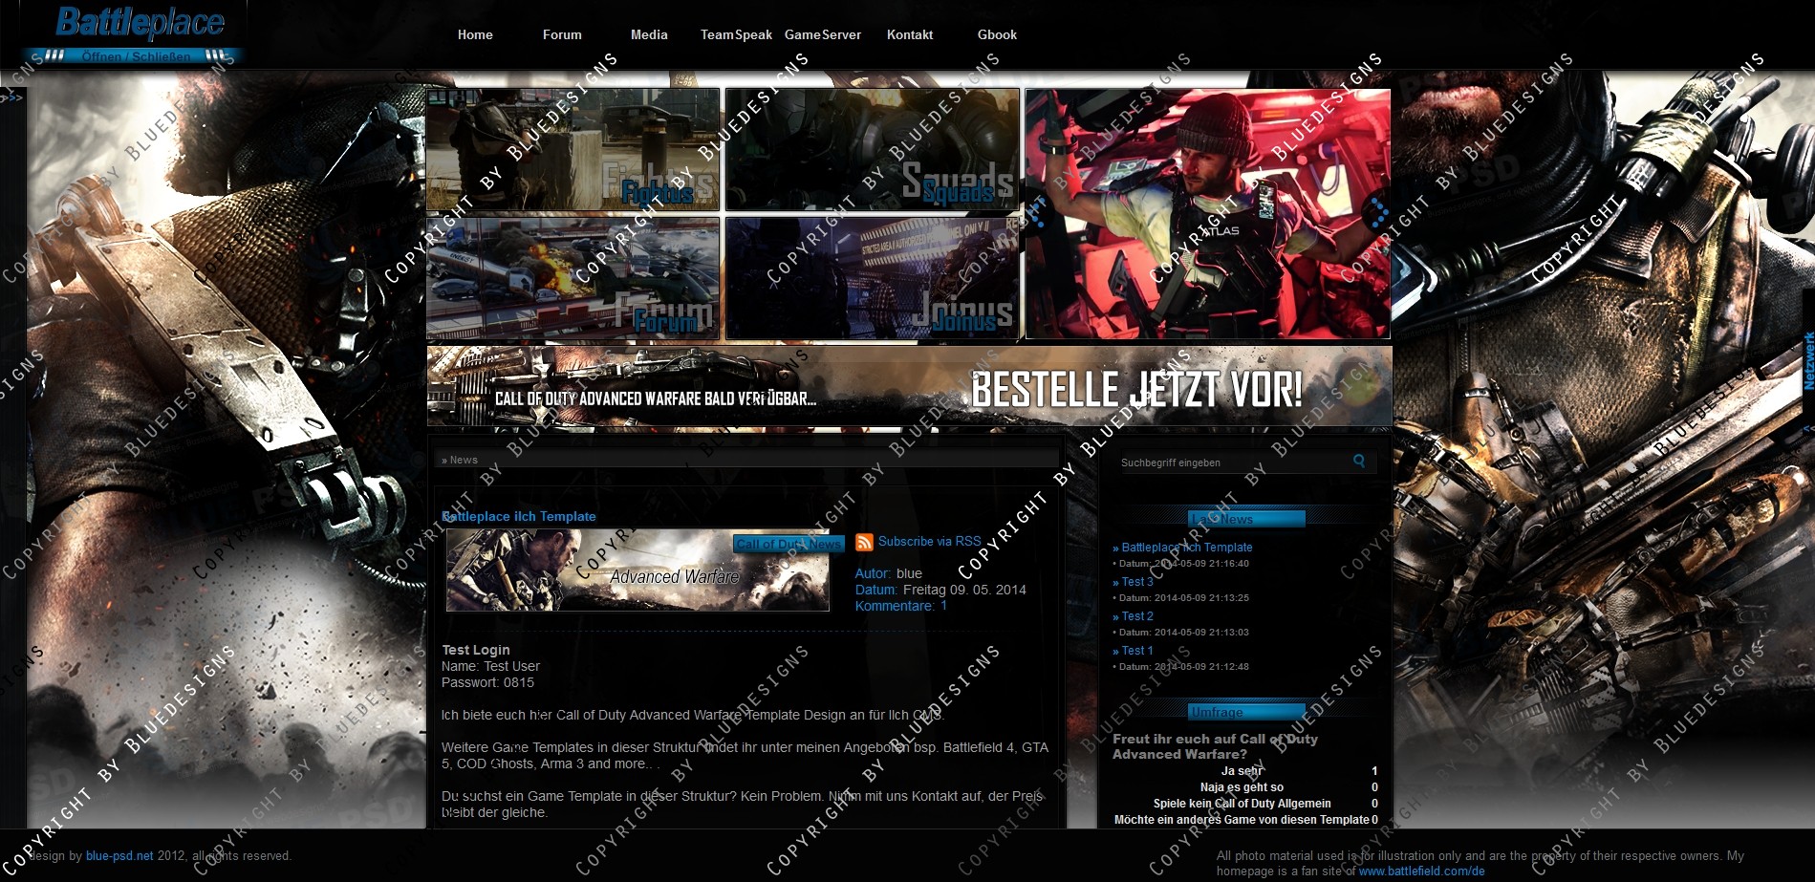This screenshot has width=1815, height=882.
Task: Click the Subscribe via RSS link
Action: (930, 541)
